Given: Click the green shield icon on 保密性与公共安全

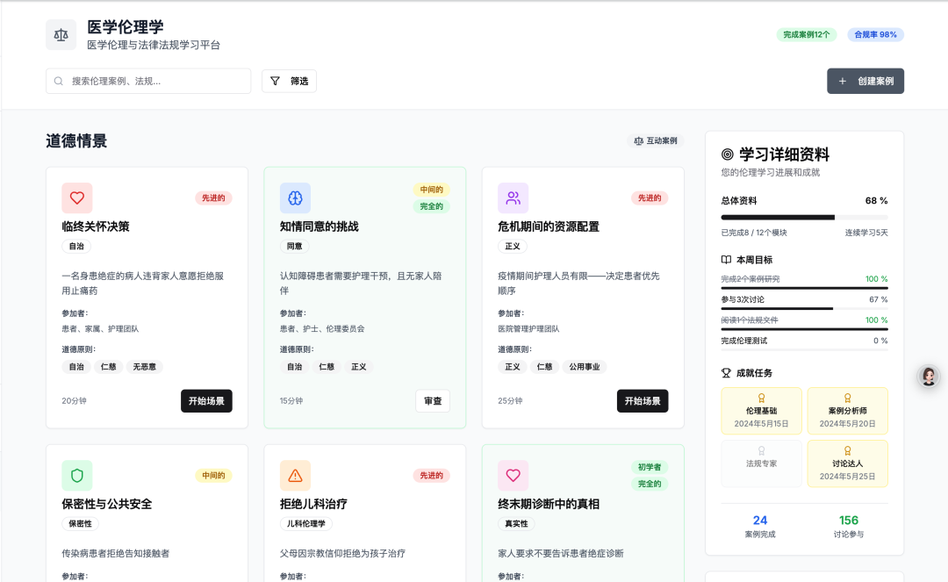Looking at the screenshot, I should click(77, 476).
